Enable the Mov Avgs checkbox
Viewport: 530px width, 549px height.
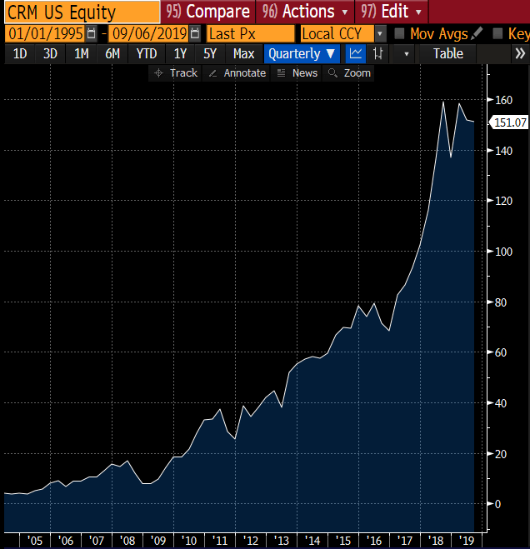click(x=399, y=33)
